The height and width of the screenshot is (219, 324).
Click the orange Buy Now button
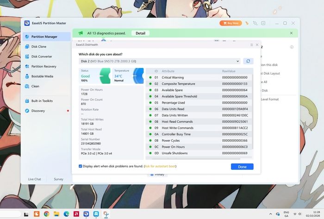[x=231, y=23]
